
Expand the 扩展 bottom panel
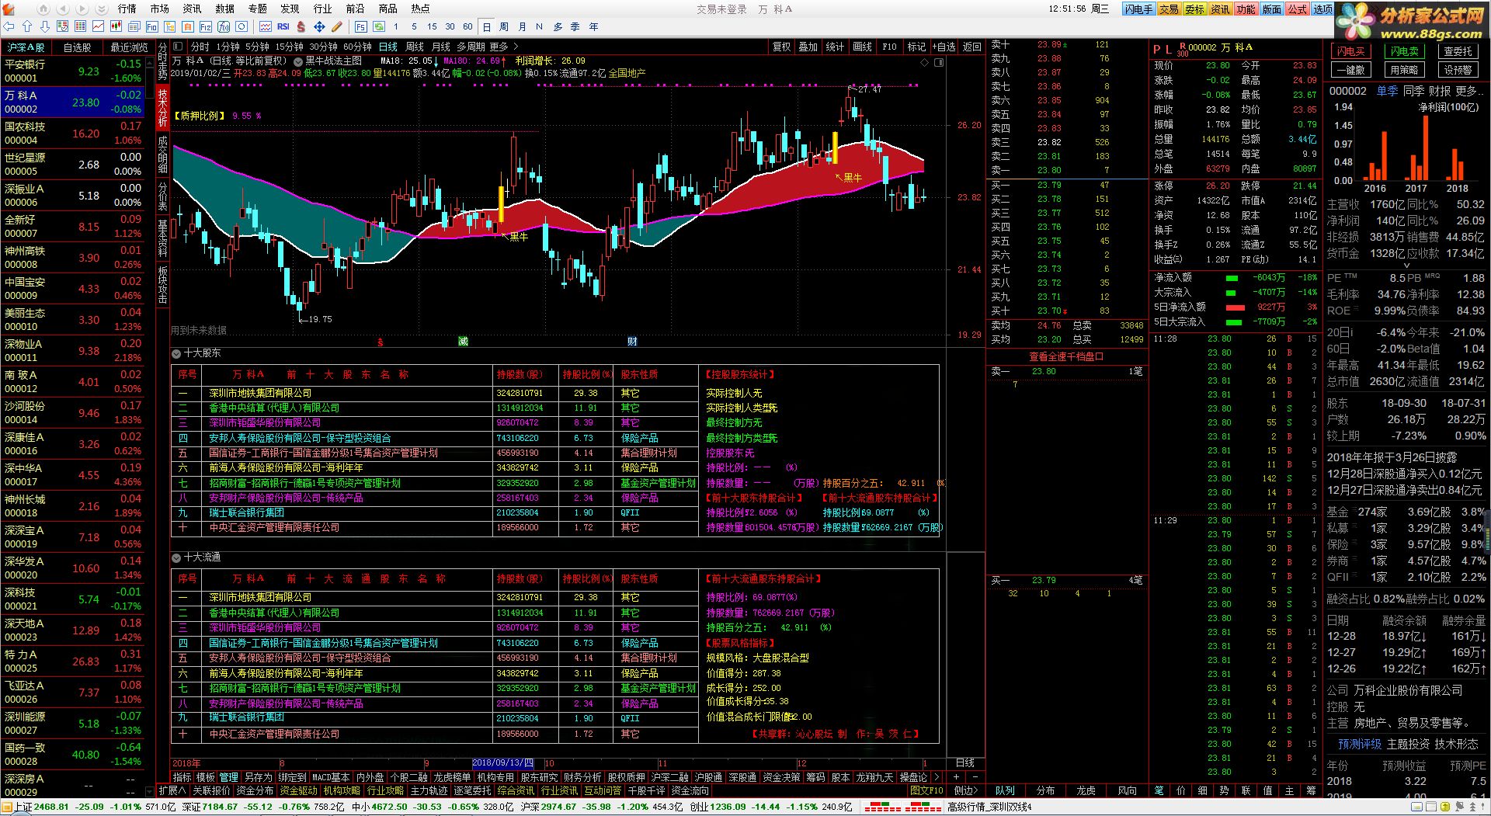click(x=171, y=790)
